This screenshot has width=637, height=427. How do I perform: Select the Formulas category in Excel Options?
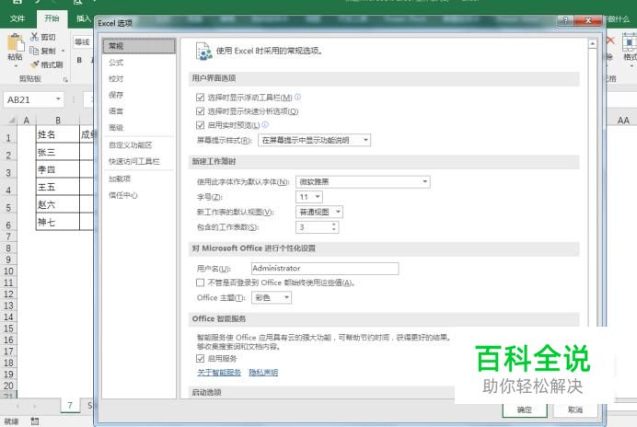139,63
